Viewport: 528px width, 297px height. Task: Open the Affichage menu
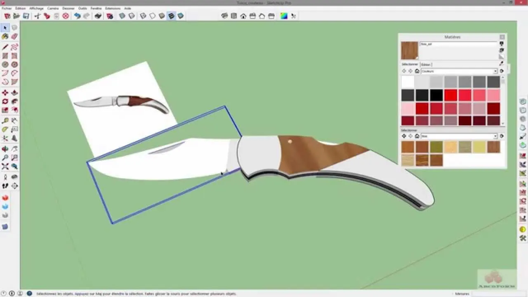click(36, 8)
